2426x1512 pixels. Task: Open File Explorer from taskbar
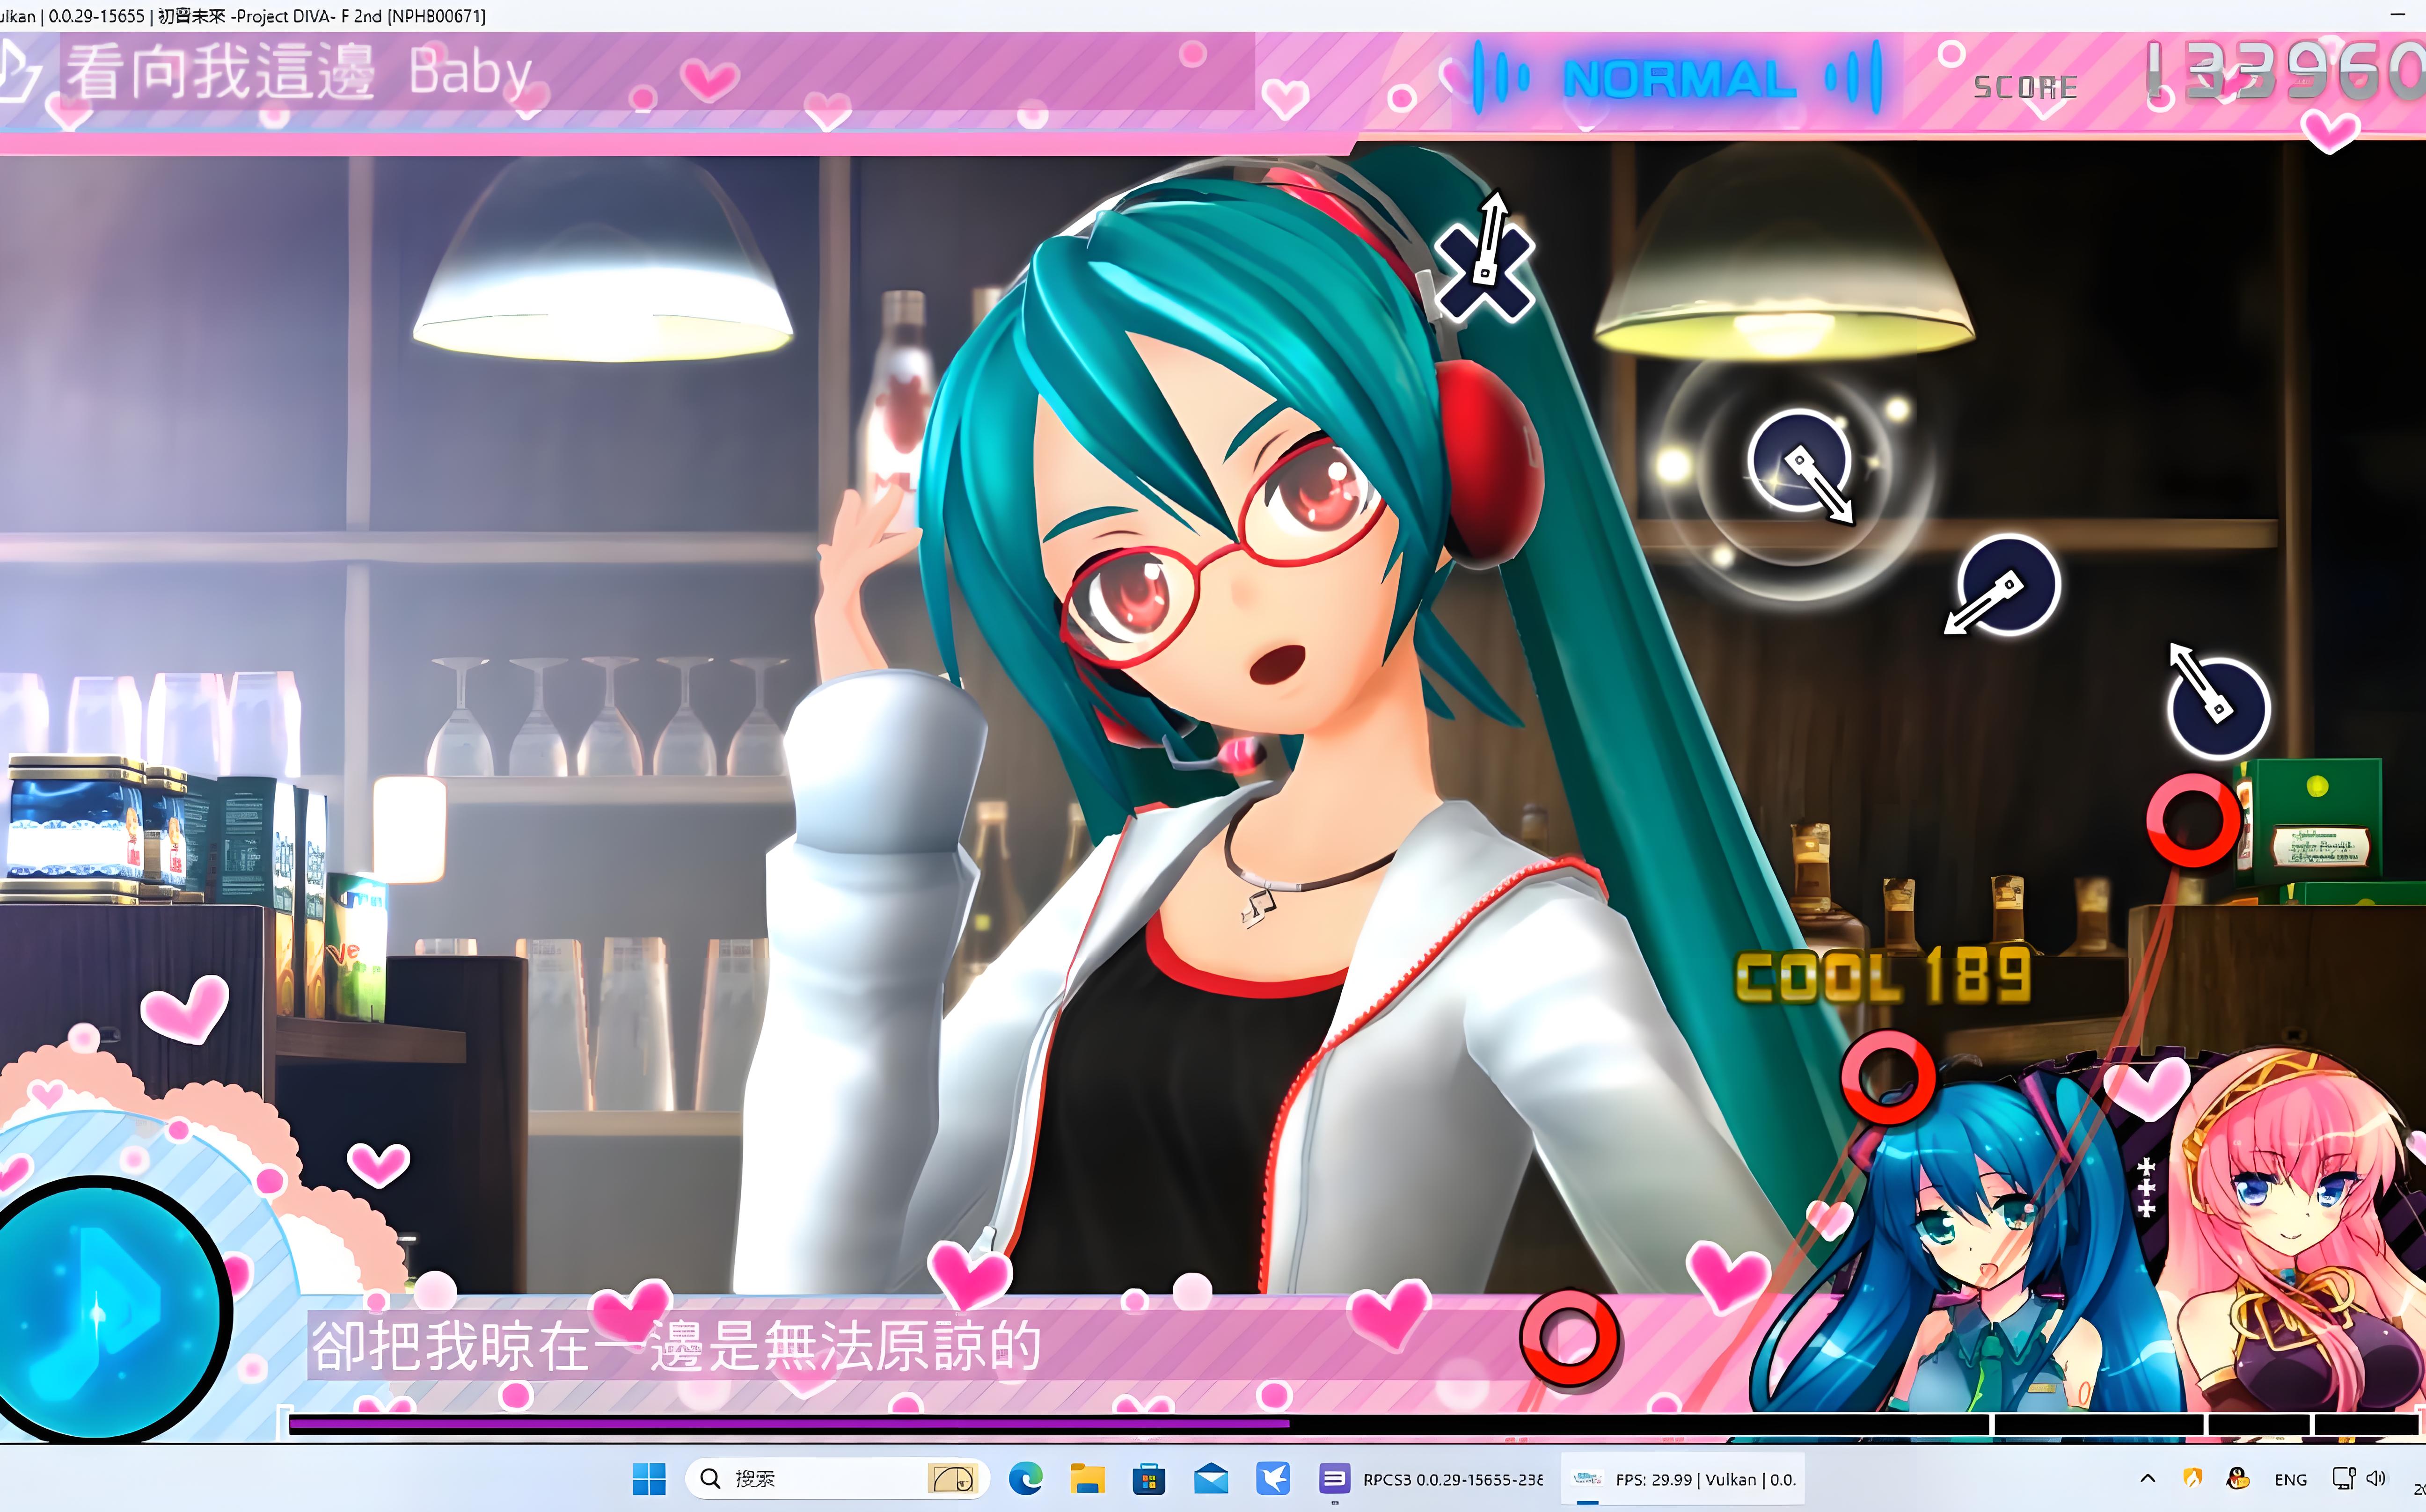(1088, 1479)
